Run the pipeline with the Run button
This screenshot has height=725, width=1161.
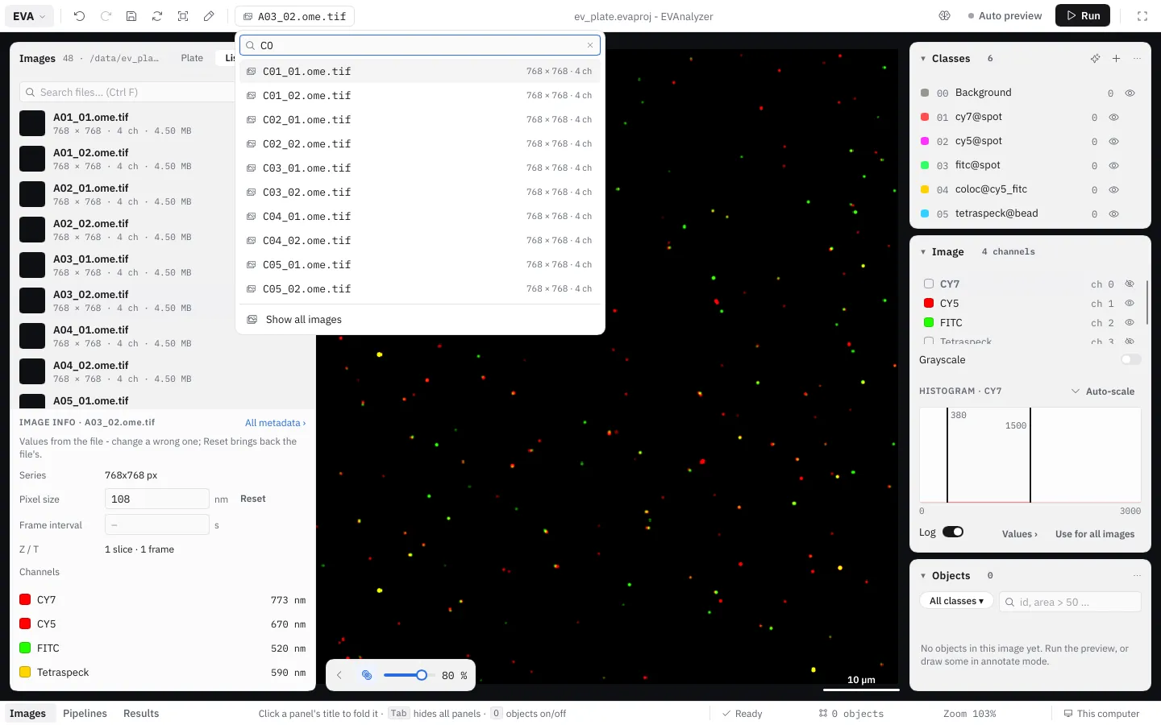pyautogui.click(x=1083, y=16)
